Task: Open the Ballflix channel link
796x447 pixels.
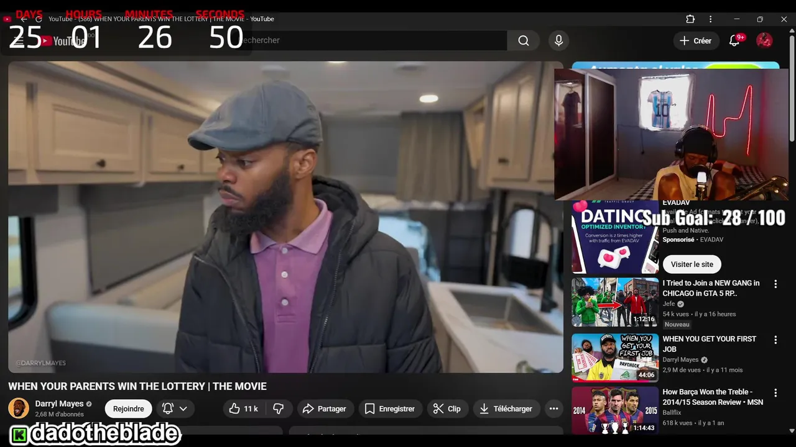Action: pos(672,412)
